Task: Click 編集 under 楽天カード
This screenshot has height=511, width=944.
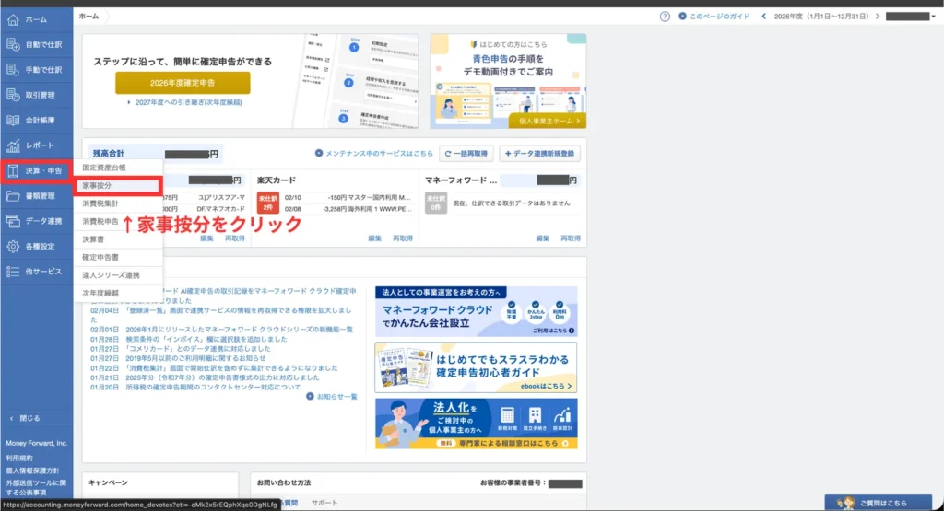Action: [x=374, y=238]
